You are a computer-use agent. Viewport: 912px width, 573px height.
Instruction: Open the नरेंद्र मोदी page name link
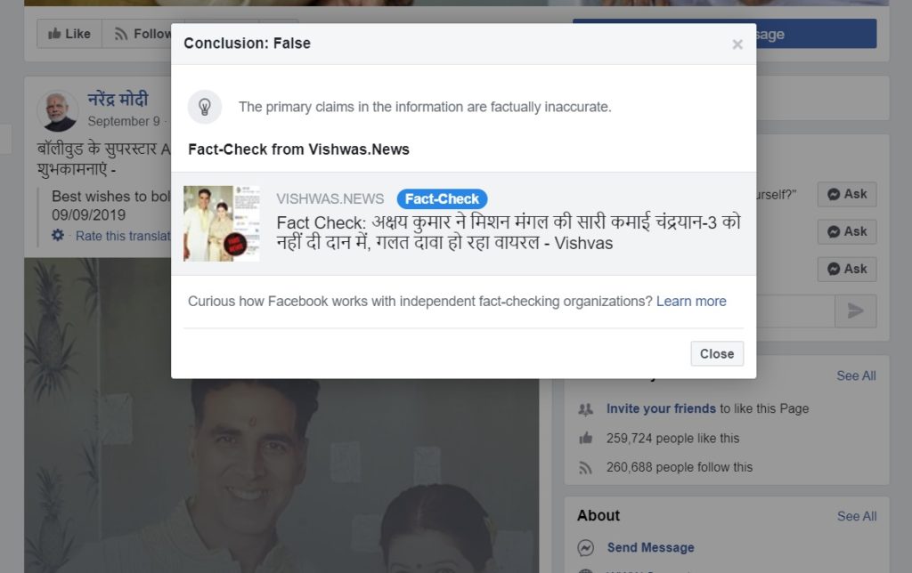(118, 100)
